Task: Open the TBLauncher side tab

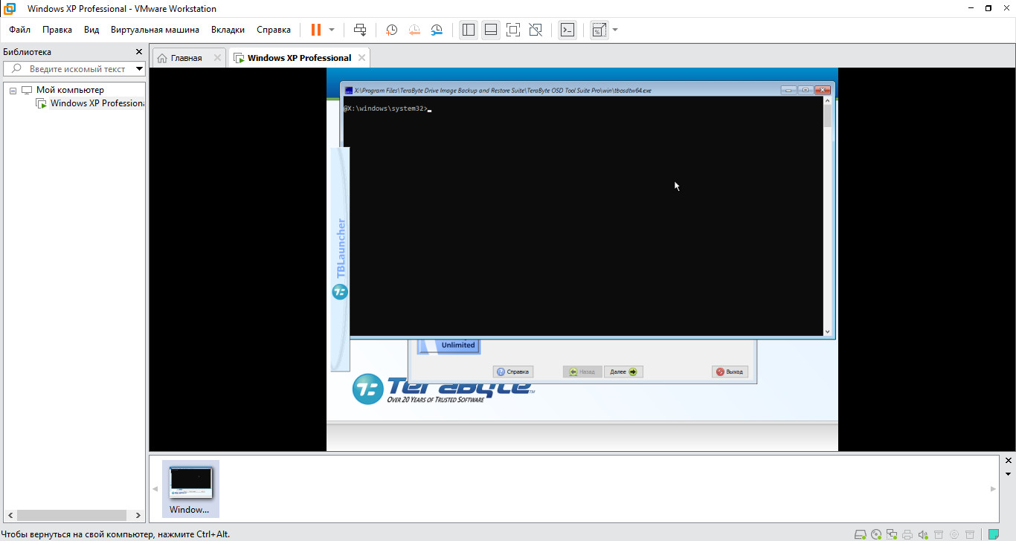Action: [x=340, y=259]
